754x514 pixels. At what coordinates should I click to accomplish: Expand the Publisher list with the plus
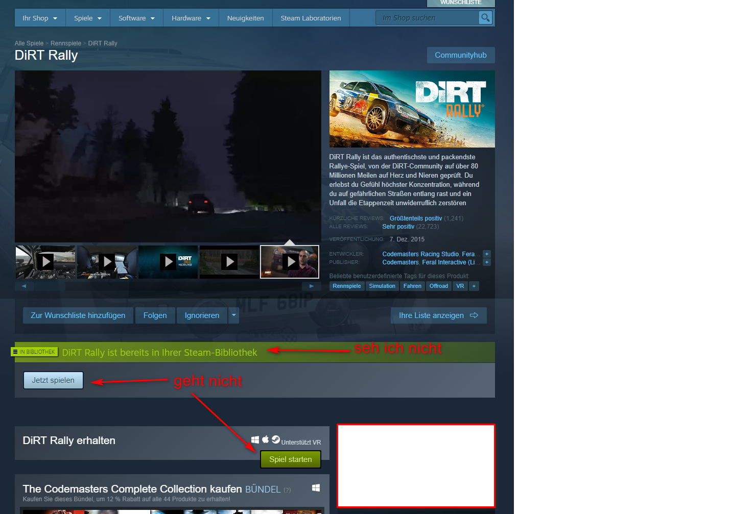(487, 262)
